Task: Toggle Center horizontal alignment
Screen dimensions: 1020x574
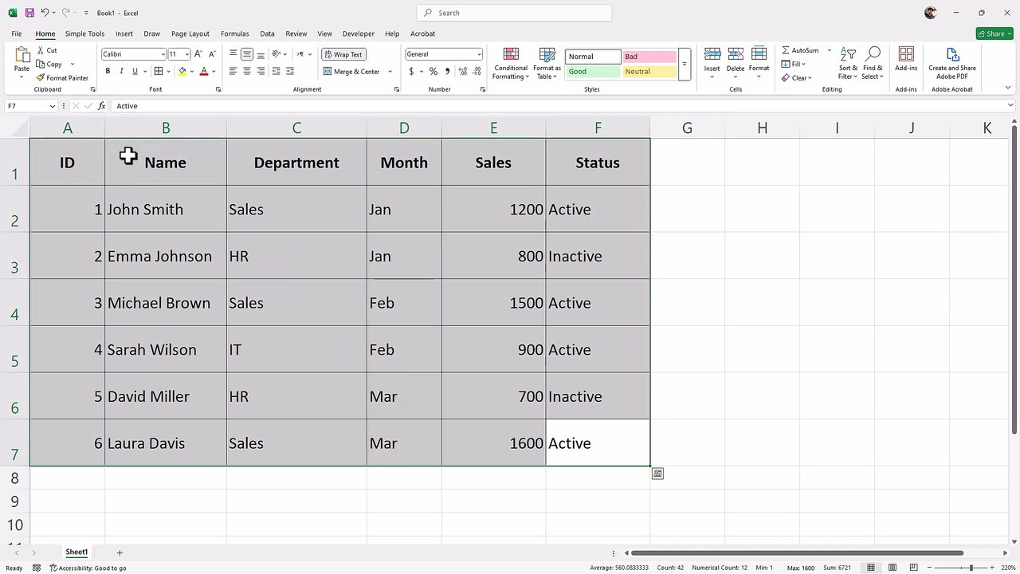Action: [247, 71]
